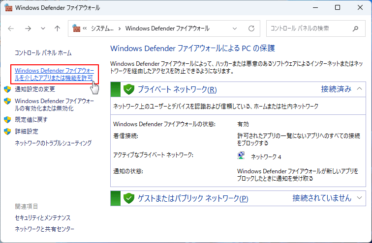
Task: Open 通知設定の変更 link
Action: pyautogui.click(x=35, y=89)
